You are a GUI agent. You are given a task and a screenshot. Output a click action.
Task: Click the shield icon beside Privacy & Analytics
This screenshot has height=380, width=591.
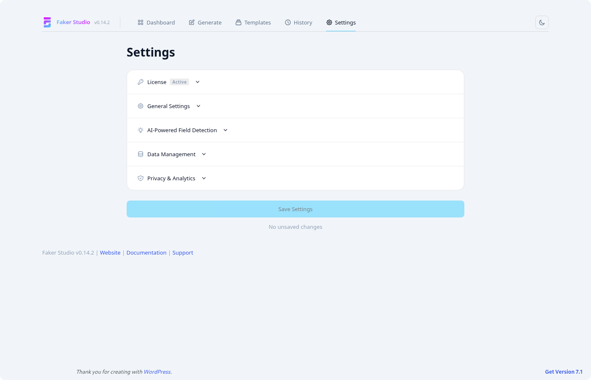coord(141,178)
